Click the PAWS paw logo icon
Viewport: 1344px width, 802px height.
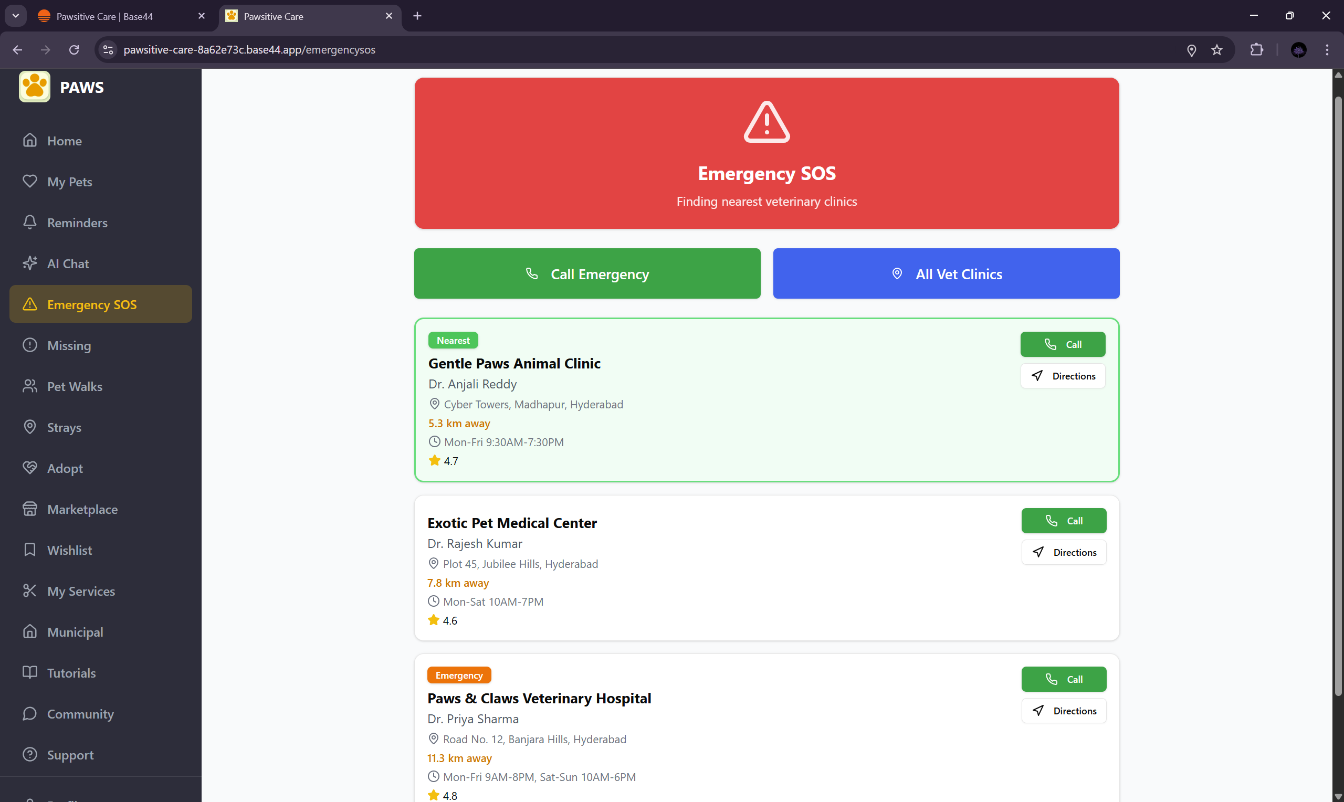(35, 87)
